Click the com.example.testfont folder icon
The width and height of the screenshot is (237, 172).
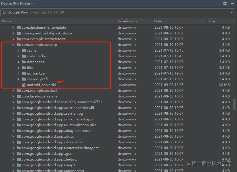click(x=19, y=91)
